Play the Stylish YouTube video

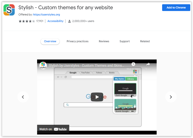click(97, 97)
